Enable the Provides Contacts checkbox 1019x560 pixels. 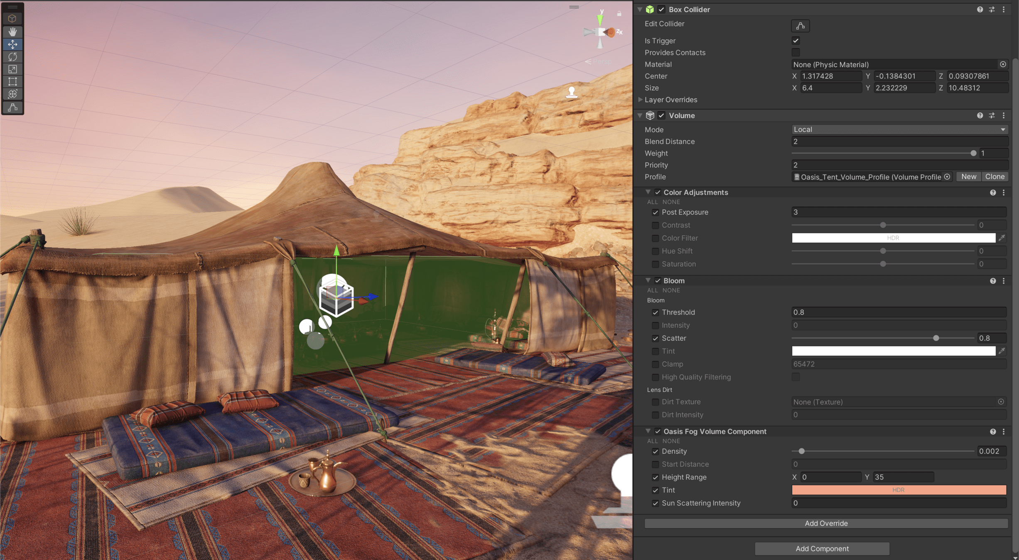(x=796, y=52)
